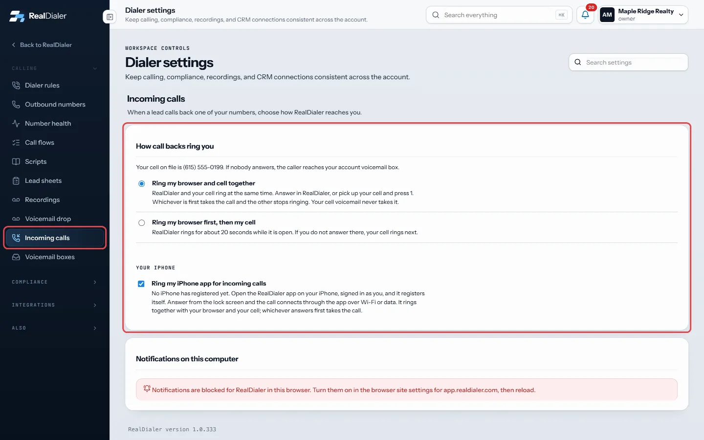
Task: Click the Voicemail boxes inbox icon
Action: click(16, 257)
